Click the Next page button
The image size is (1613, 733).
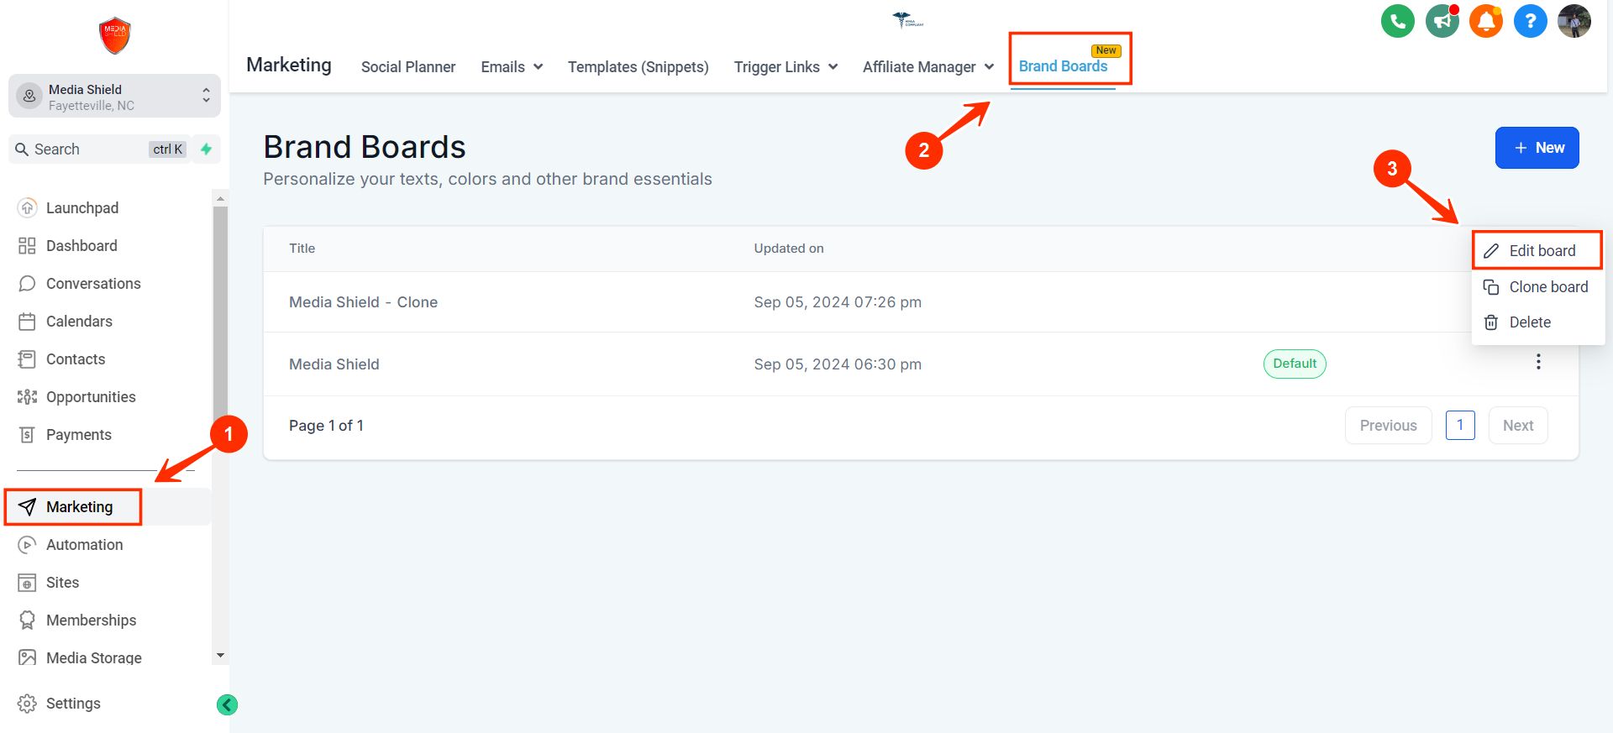(x=1518, y=426)
